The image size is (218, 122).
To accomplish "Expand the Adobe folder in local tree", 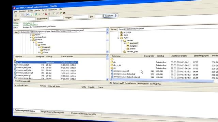I will [x=31, y=35].
